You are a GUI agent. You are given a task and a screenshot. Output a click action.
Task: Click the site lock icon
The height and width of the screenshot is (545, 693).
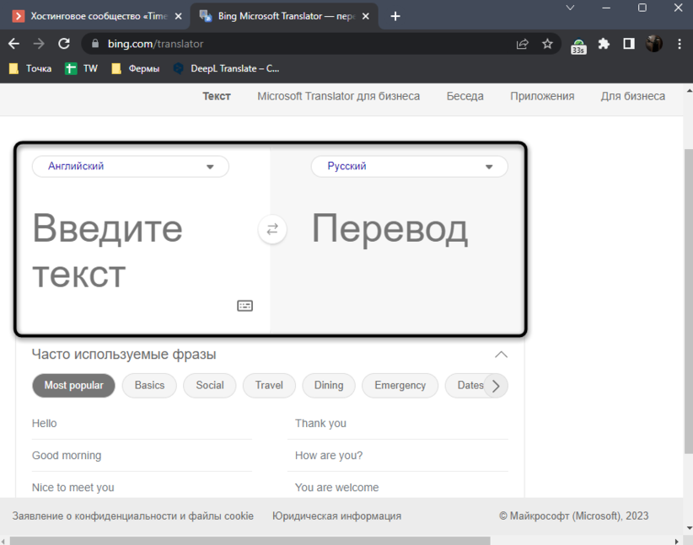(x=95, y=44)
